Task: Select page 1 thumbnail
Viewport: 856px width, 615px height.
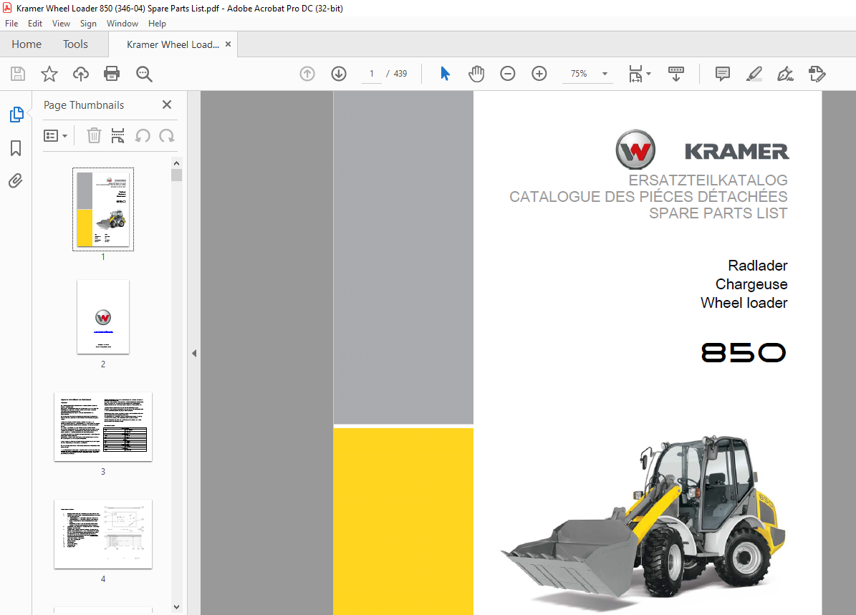Action: tap(103, 210)
